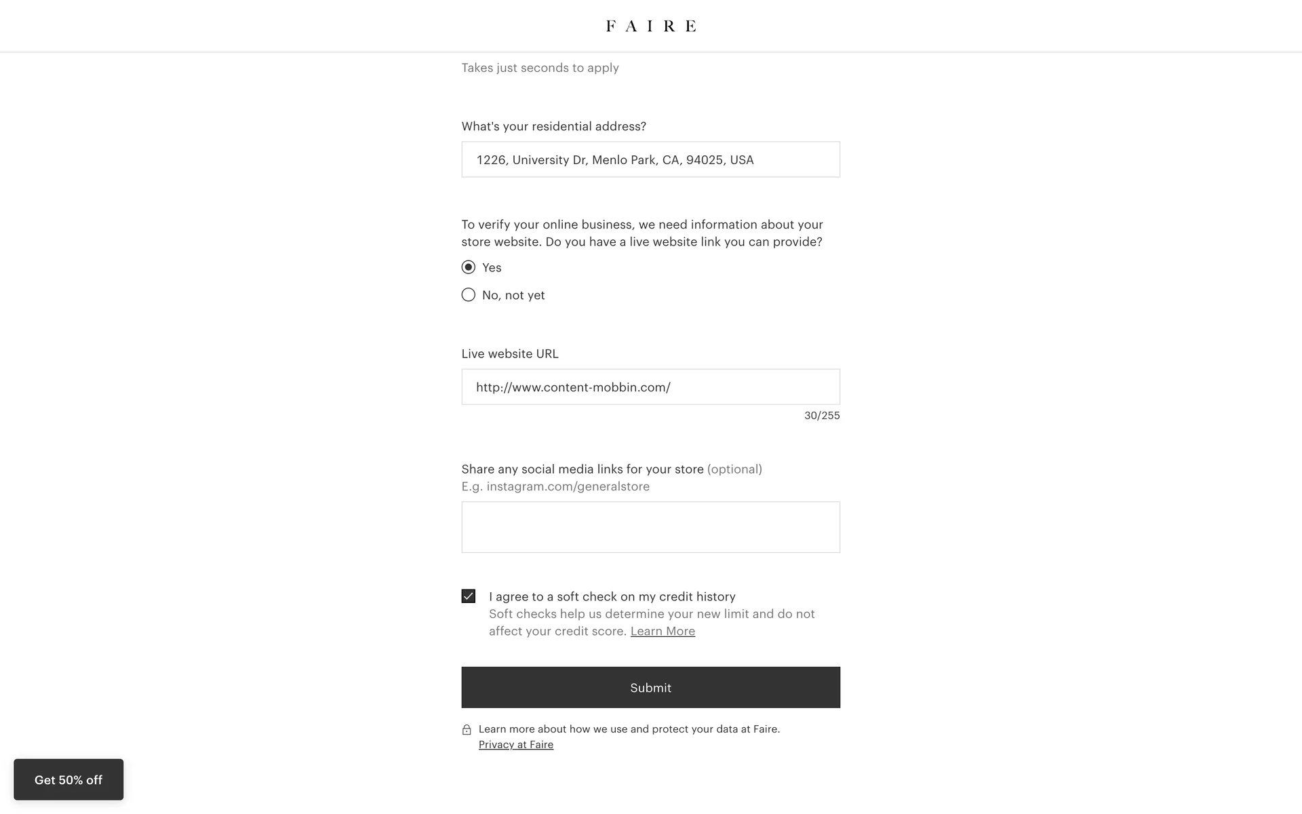Click the "No, not yet" option label text
Image resolution: width=1302 pixels, height=814 pixels.
click(513, 295)
